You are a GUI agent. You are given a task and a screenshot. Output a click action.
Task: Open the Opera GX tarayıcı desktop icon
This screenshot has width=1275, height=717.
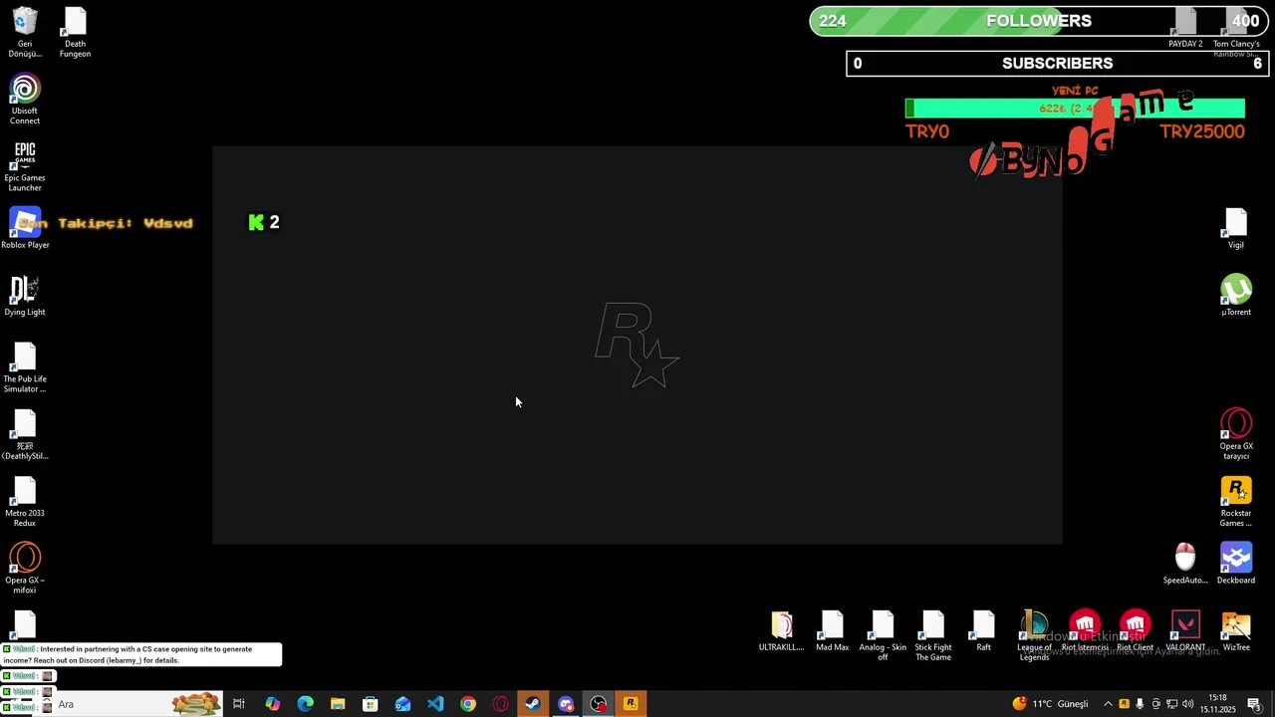pyautogui.click(x=1236, y=434)
